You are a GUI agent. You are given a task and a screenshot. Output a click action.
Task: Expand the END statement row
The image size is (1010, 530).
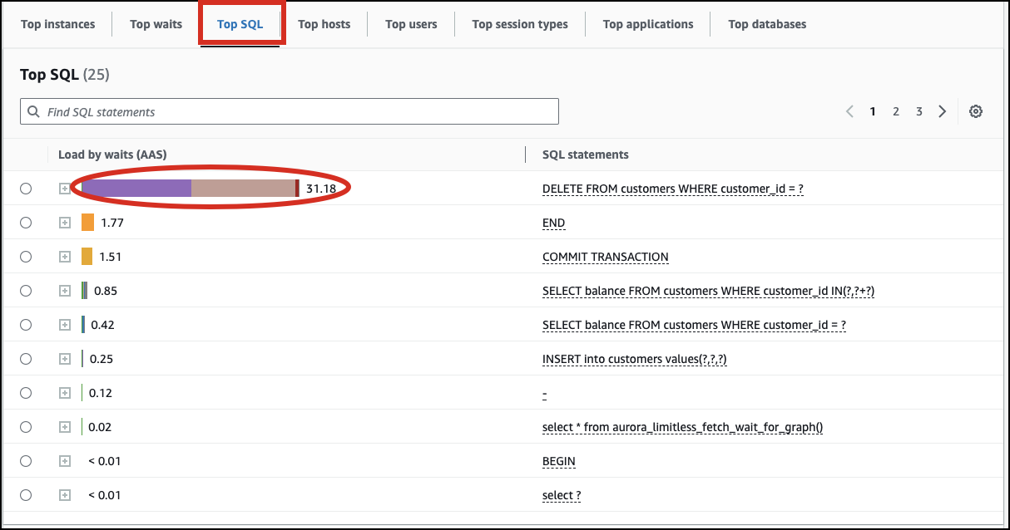[x=65, y=222]
